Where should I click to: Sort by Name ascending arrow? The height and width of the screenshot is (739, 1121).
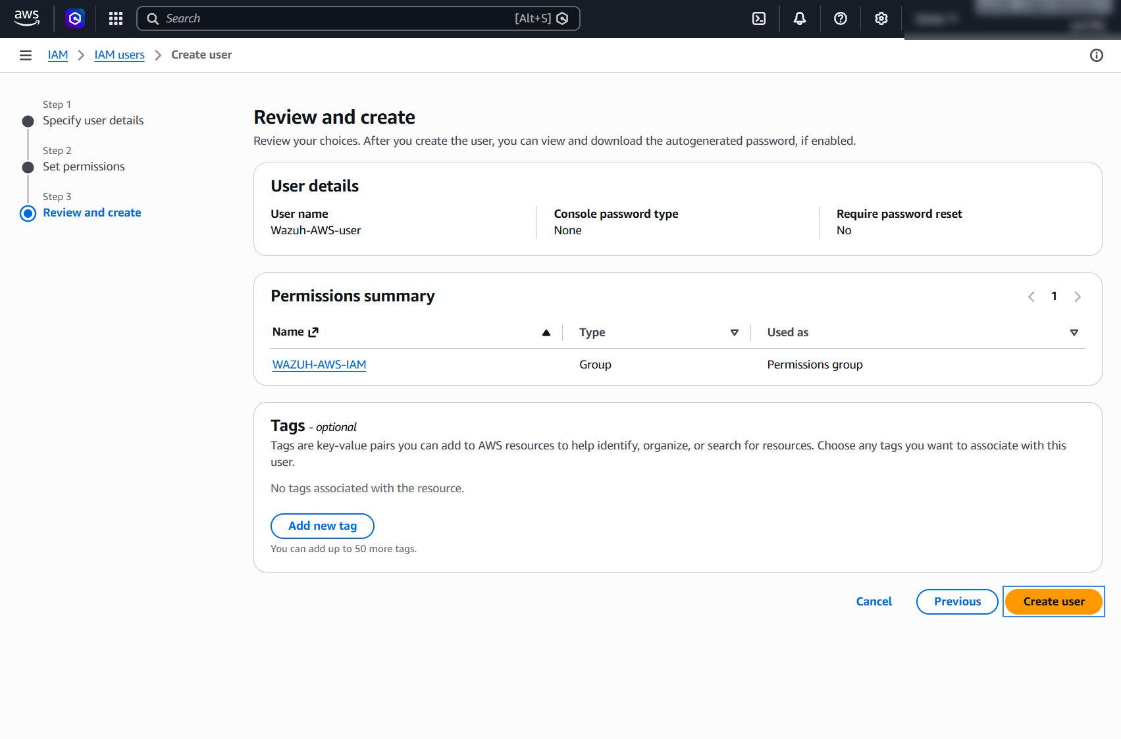(546, 332)
